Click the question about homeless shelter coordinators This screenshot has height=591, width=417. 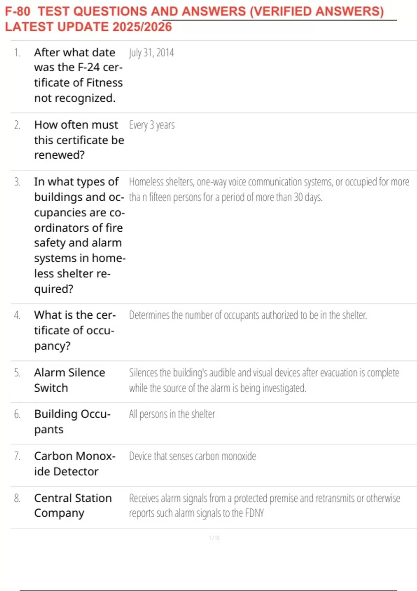[80, 235]
